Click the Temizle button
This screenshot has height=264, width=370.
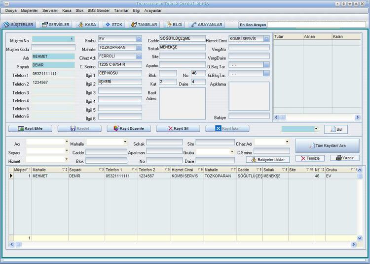click(x=310, y=158)
